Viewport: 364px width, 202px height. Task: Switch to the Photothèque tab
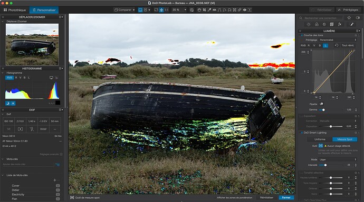[15, 10]
